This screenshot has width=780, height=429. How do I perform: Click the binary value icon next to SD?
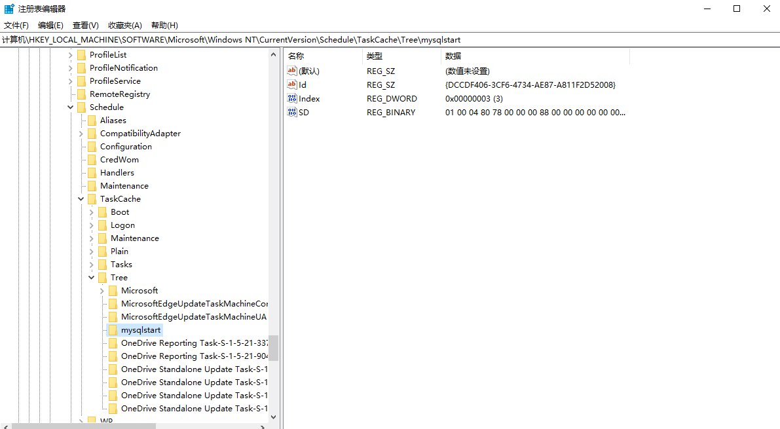[293, 112]
